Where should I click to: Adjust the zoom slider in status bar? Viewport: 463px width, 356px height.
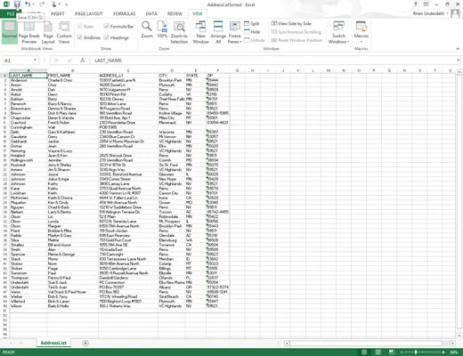(416, 352)
